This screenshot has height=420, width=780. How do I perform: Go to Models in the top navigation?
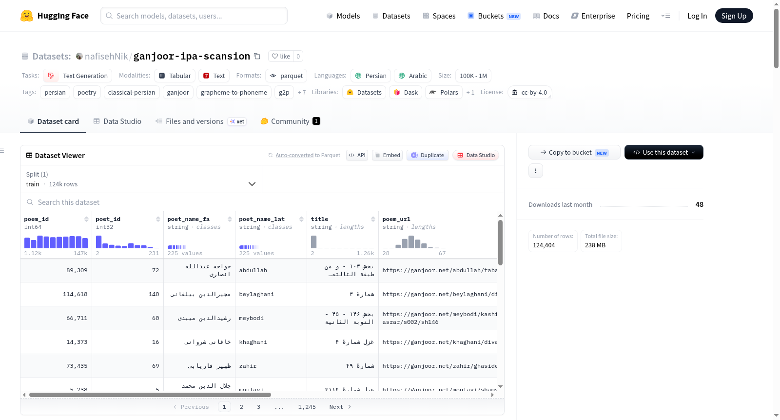coord(343,16)
